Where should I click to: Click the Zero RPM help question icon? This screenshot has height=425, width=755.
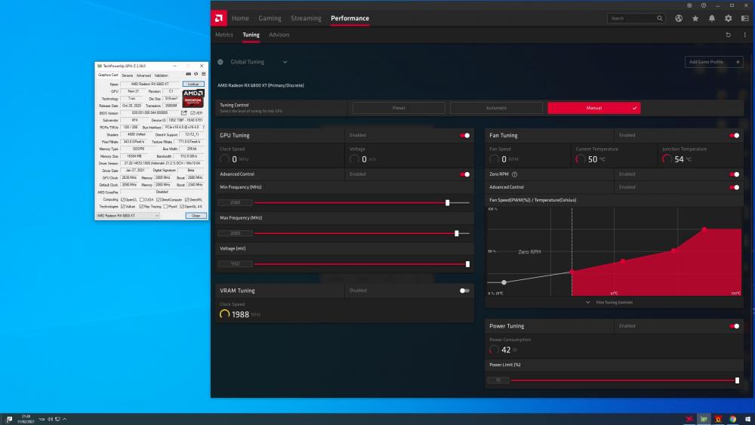click(514, 174)
